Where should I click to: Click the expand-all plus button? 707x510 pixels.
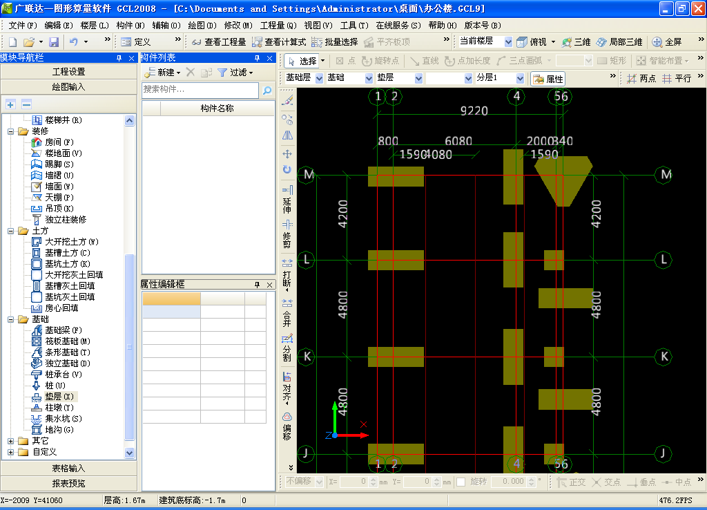coord(10,105)
